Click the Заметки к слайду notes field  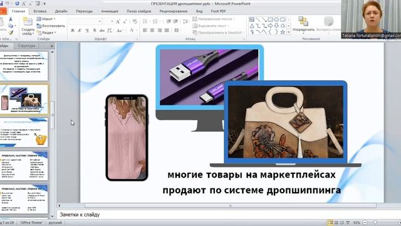tap(228, 215)
